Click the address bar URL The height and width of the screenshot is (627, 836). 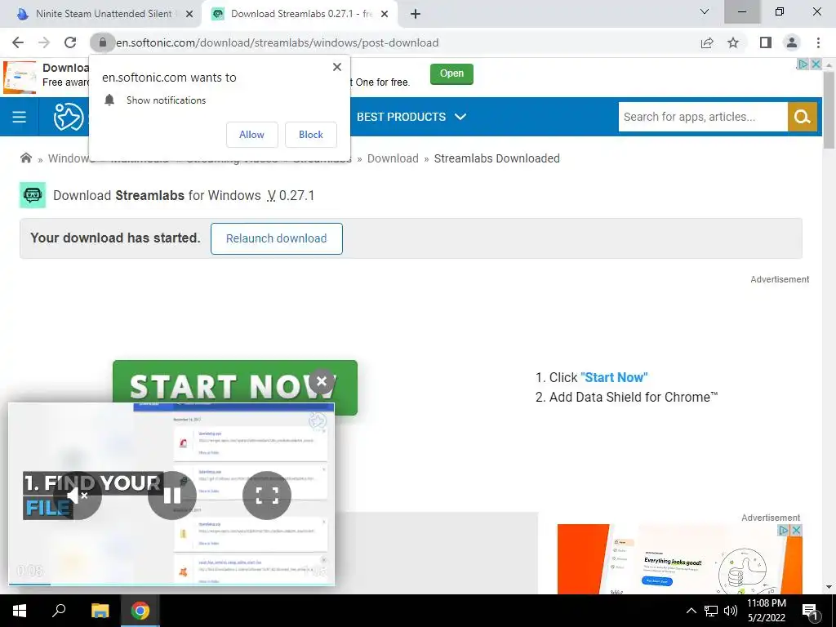click(278, 42)
